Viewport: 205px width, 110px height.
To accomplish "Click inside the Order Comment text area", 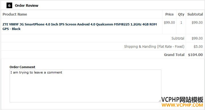I will click(85, 86).
